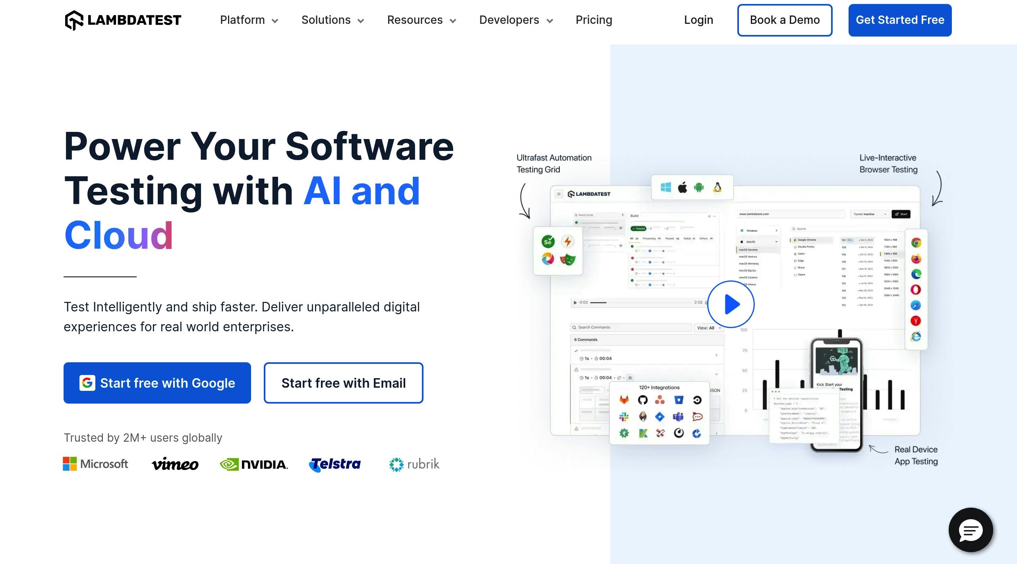Expand the Resources dropdown menu
This screenshot has height=572, width=1017.
(420, 19)
